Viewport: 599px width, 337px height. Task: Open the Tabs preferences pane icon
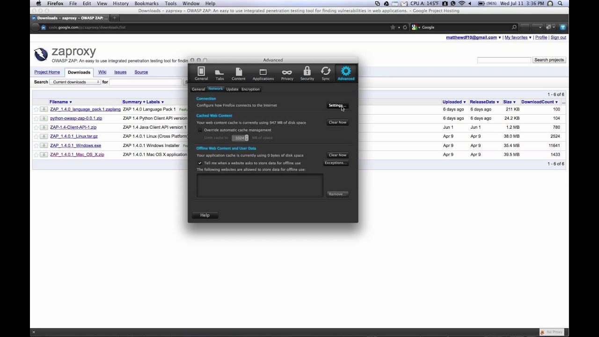[219, 73]
